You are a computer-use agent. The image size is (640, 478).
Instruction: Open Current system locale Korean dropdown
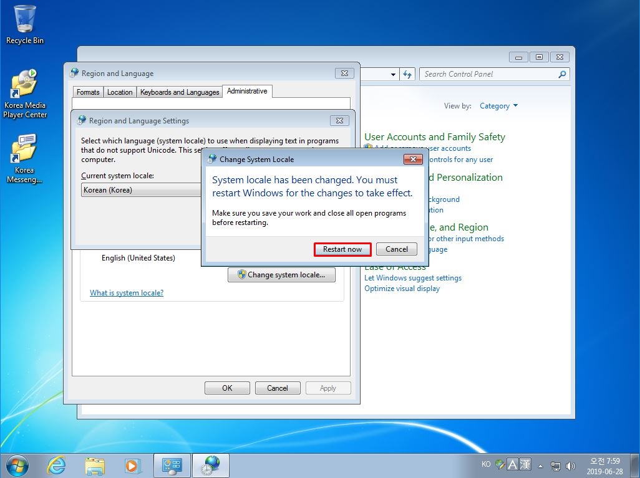(141, 190)
